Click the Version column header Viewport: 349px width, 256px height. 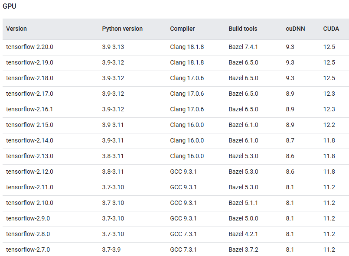click(x=16, y=29)
